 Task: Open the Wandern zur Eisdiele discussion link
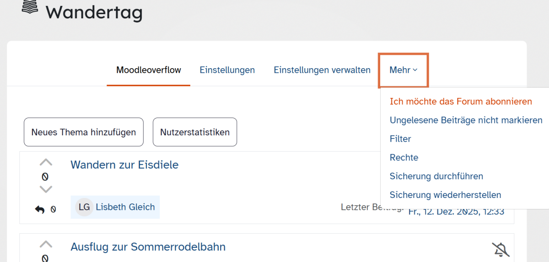[124, 165]
